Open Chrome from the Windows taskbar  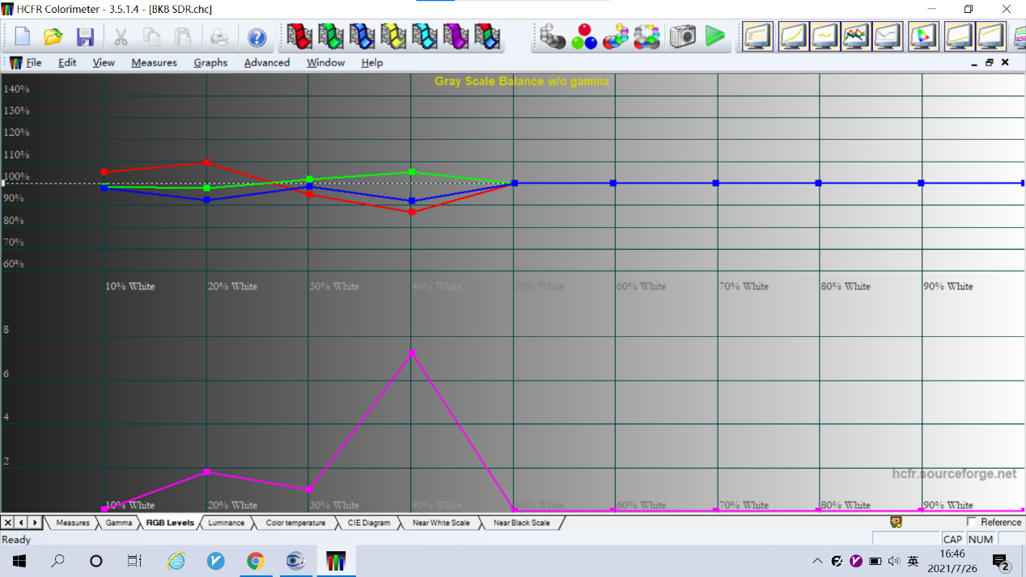[256, 561]
